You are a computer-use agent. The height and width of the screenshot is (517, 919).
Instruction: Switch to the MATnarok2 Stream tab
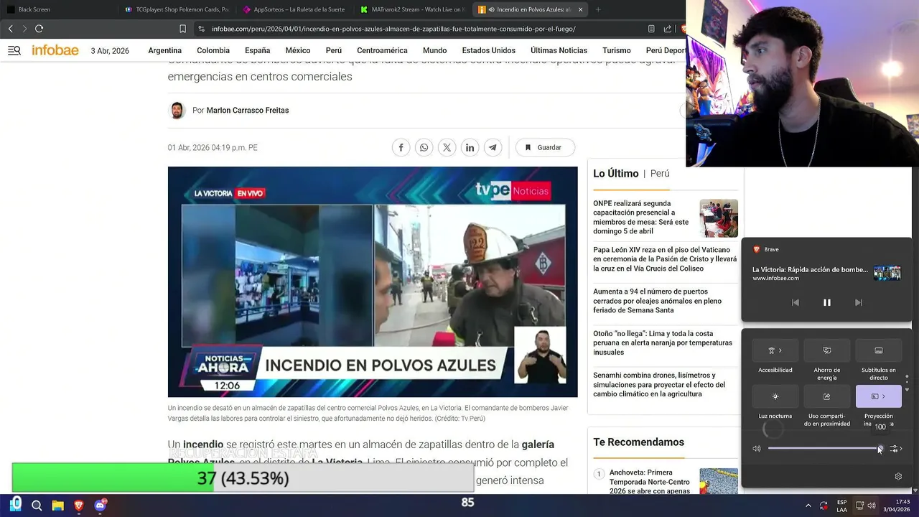412,9
